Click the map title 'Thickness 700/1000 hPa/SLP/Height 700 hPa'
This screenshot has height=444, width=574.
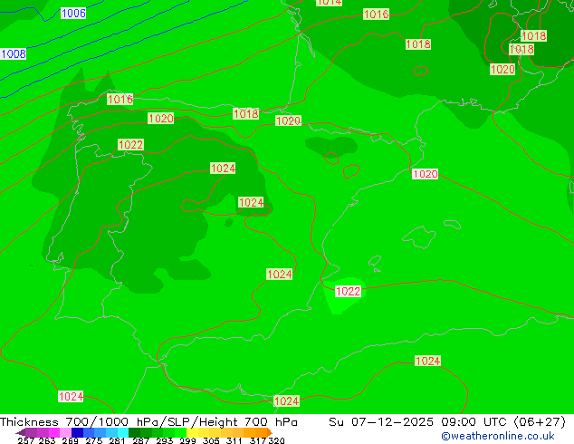(148, 422)
